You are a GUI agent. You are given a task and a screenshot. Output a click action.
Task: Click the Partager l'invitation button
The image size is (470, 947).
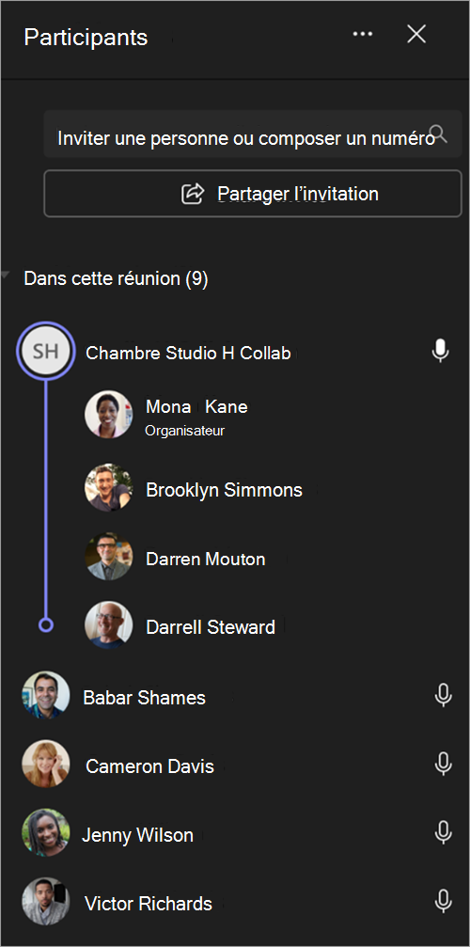[253, 194]
